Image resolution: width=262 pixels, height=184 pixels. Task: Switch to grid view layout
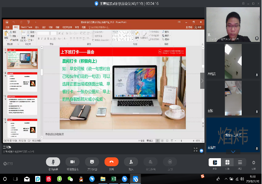pyautogui.click(x=227, y=162)
